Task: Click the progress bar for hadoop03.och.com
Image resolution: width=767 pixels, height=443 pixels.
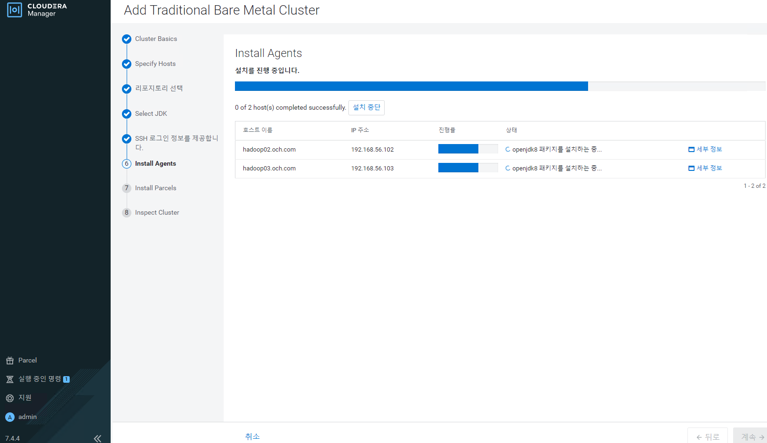Action: [x=468, y=168]
